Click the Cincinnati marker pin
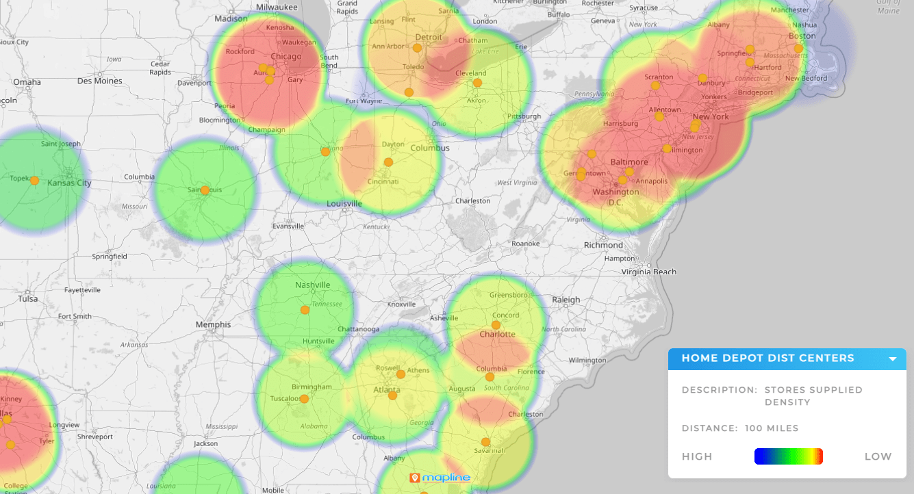The image size is (914, 494). (x=388, y=161)
